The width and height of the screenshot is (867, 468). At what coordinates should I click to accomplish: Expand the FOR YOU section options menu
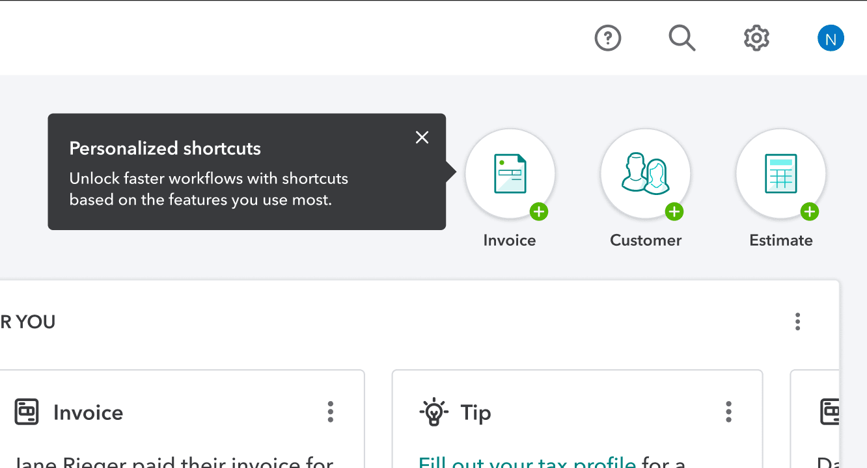tap(797, 322)
